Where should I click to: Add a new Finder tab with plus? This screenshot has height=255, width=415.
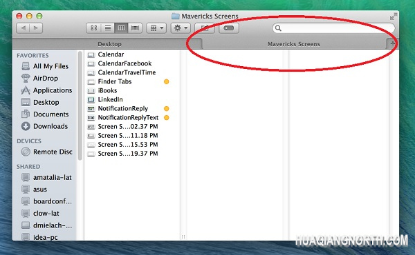tap(392, 43)
